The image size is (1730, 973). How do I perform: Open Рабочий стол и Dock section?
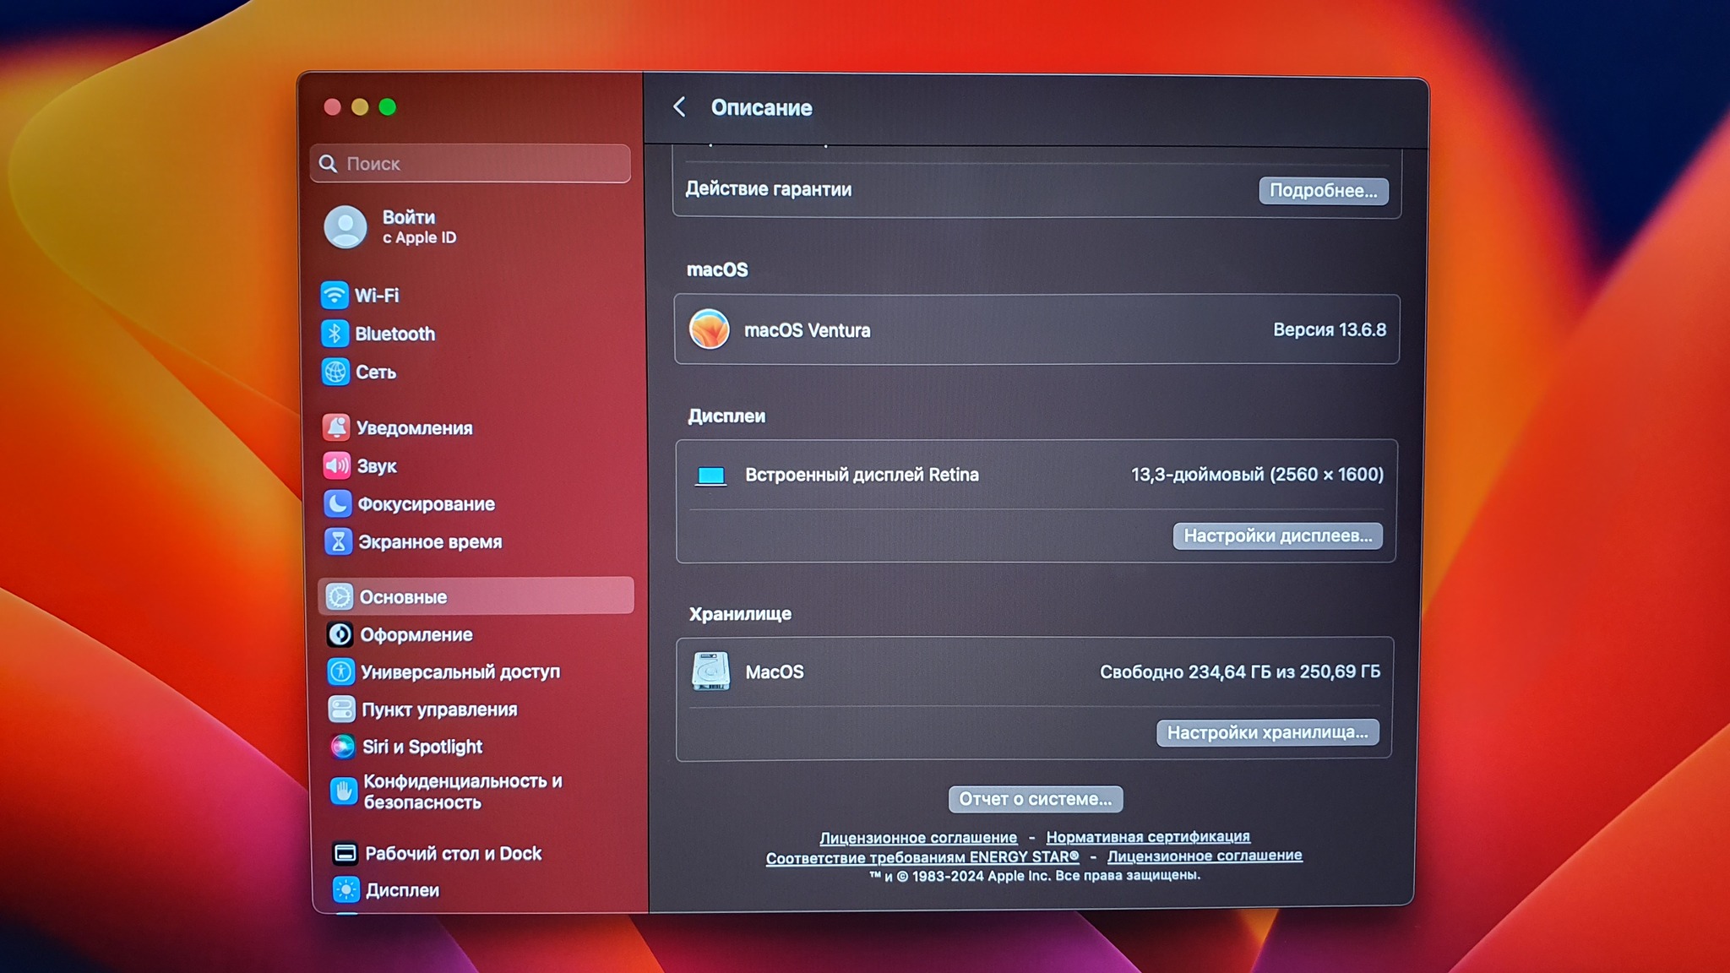[x=453, y=853]
